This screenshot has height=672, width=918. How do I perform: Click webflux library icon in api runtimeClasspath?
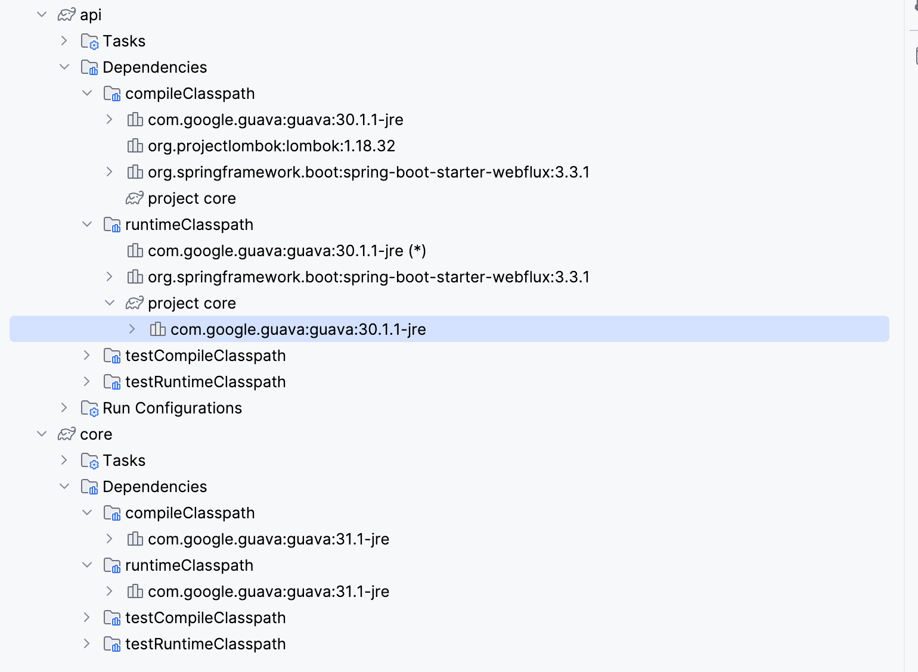(x=135, y=277)
